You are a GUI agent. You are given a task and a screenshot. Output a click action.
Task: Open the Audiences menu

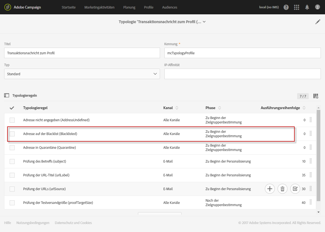[170, 7]
